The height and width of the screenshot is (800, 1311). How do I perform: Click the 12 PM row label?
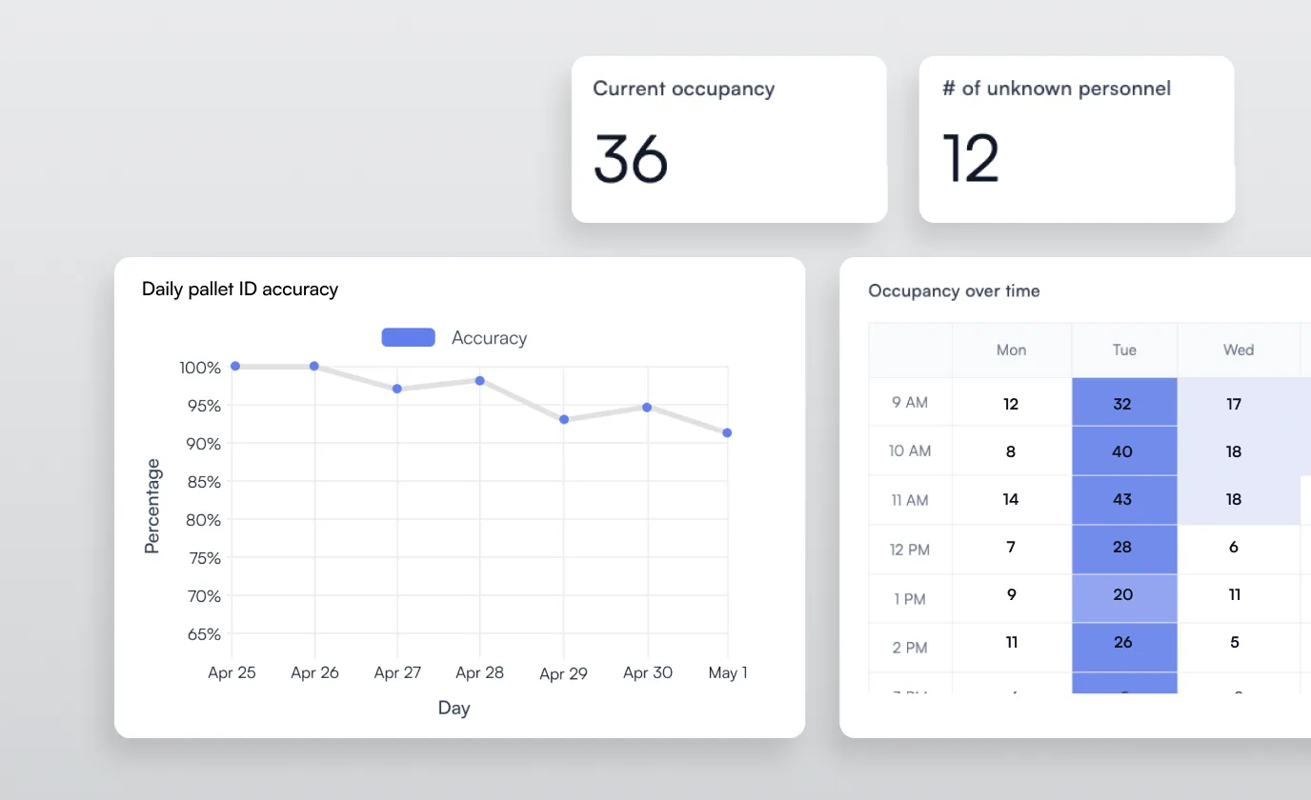(909, 550)
